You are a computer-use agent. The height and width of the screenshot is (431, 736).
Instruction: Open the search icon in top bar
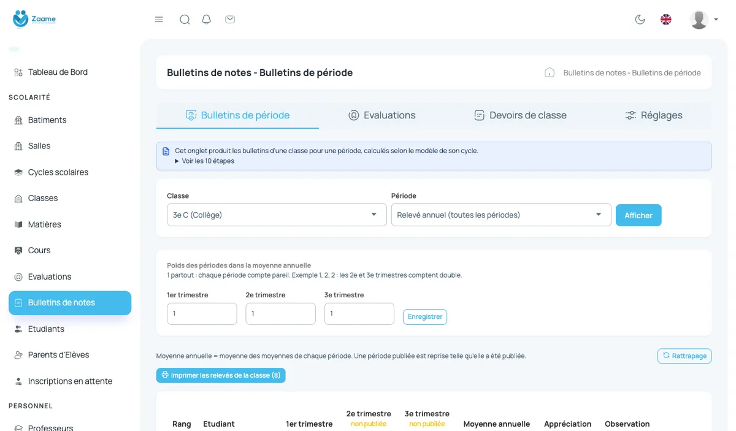185,20
